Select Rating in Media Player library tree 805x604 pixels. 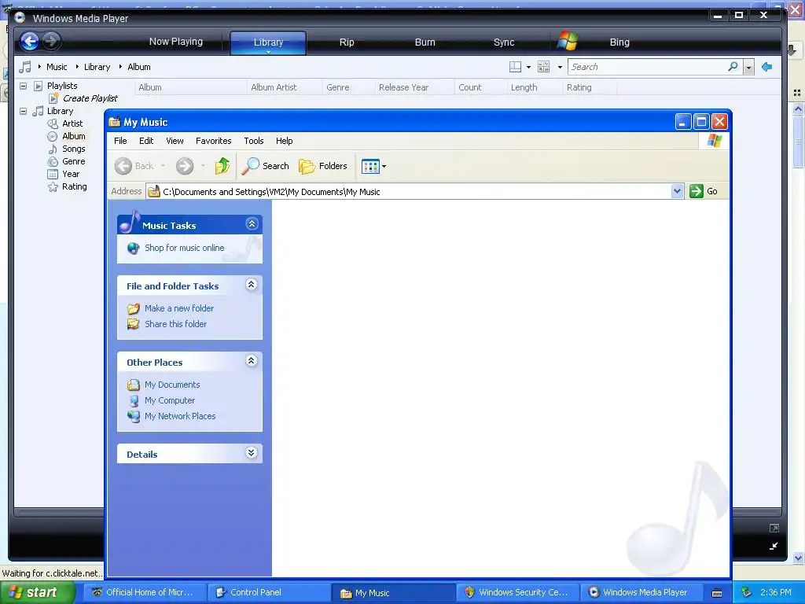(74, 186)
